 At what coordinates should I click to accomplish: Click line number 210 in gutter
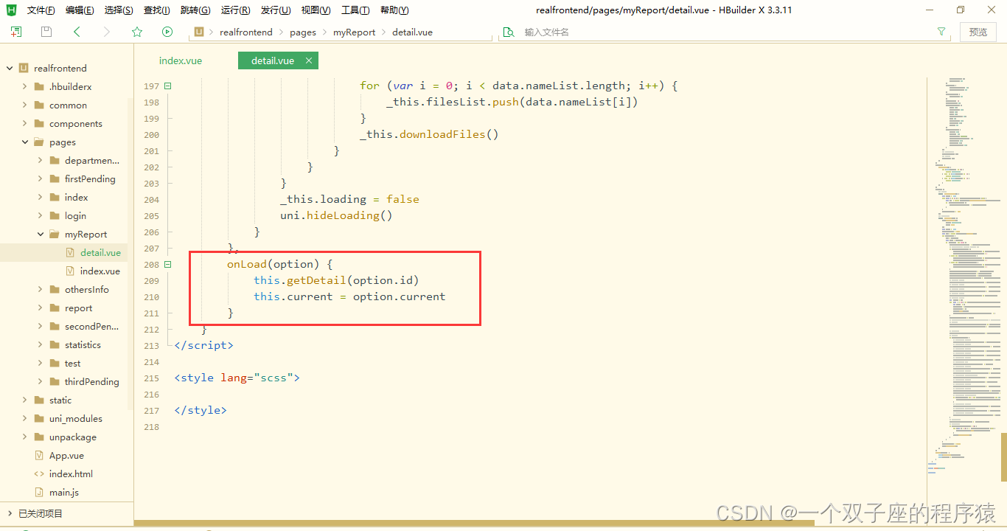[x=151, y=296]
